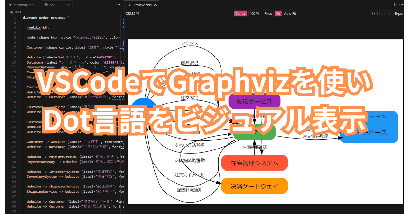
Task: Click the graph icon beside the ddd breadcrumb
Action: pos(11,12)
